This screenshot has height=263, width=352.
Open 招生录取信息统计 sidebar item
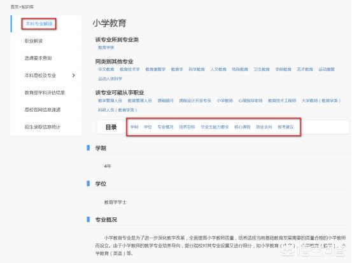pos(43,127)
